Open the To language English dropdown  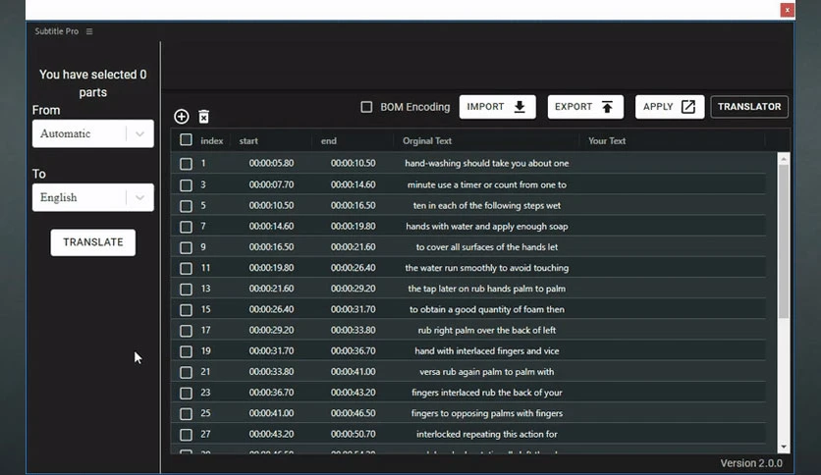(x=92, y=197)
